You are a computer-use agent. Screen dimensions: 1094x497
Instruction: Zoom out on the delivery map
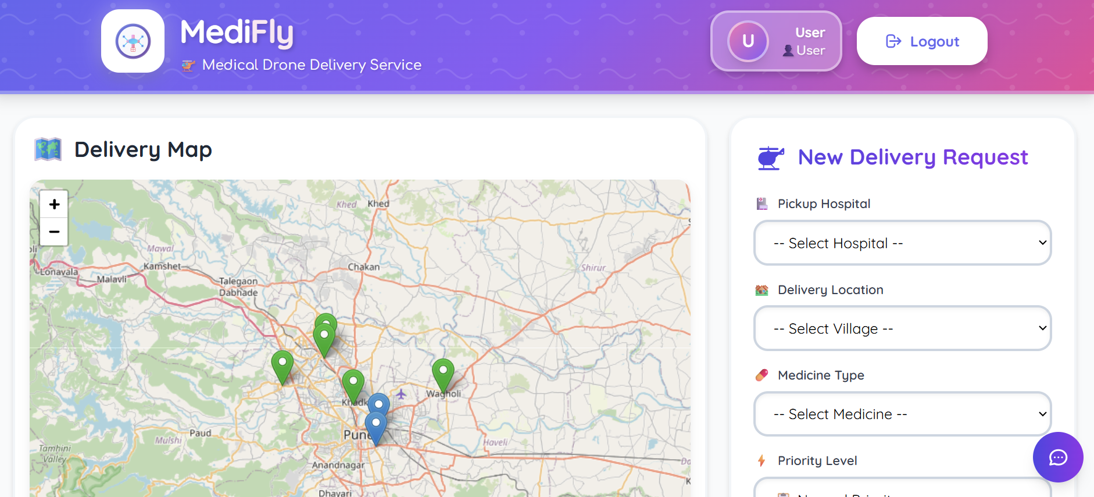pyautogui.click(x=54, y=231)
